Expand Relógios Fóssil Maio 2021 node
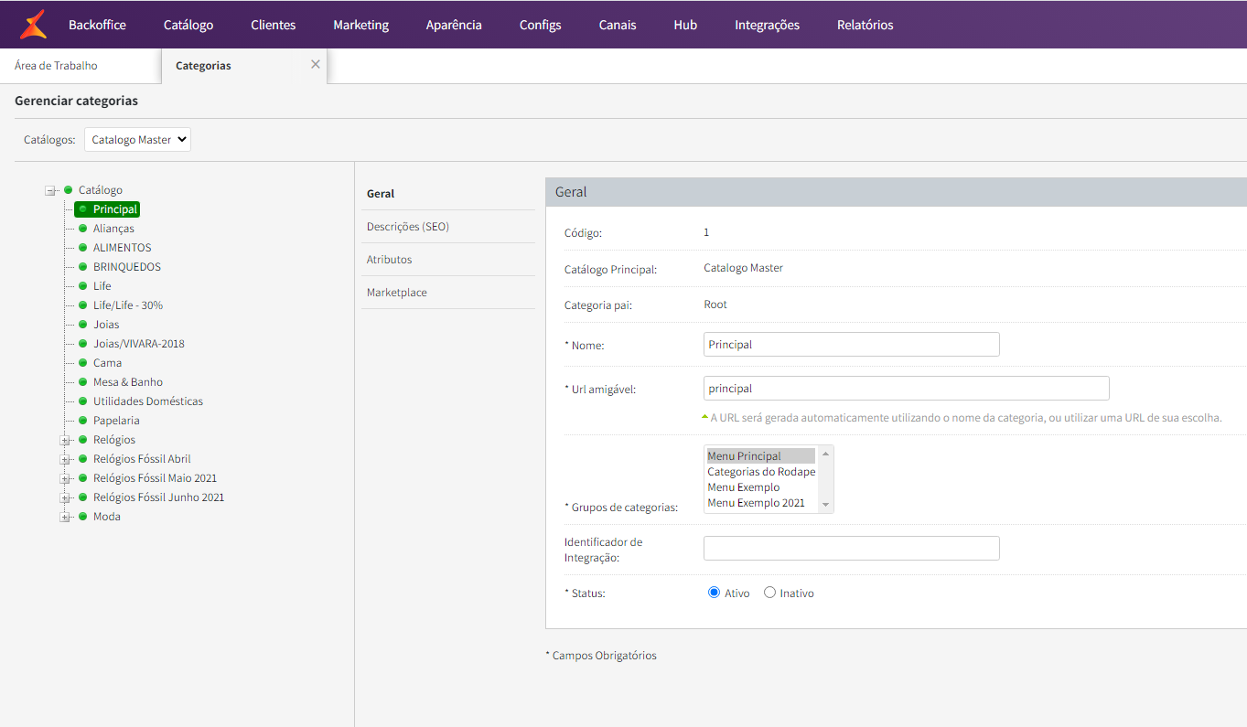 pos(65,479)
